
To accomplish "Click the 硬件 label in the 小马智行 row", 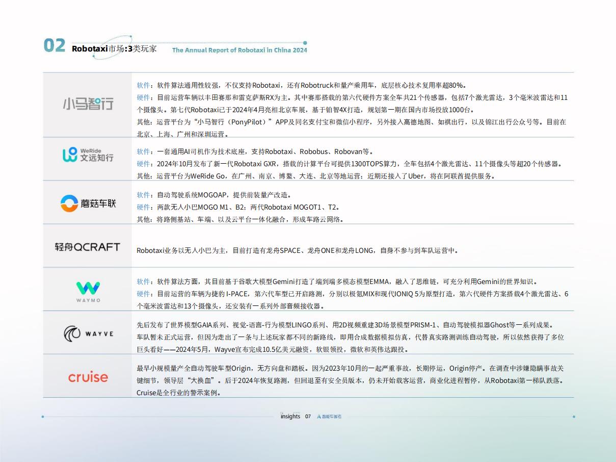I will [143, 97].
